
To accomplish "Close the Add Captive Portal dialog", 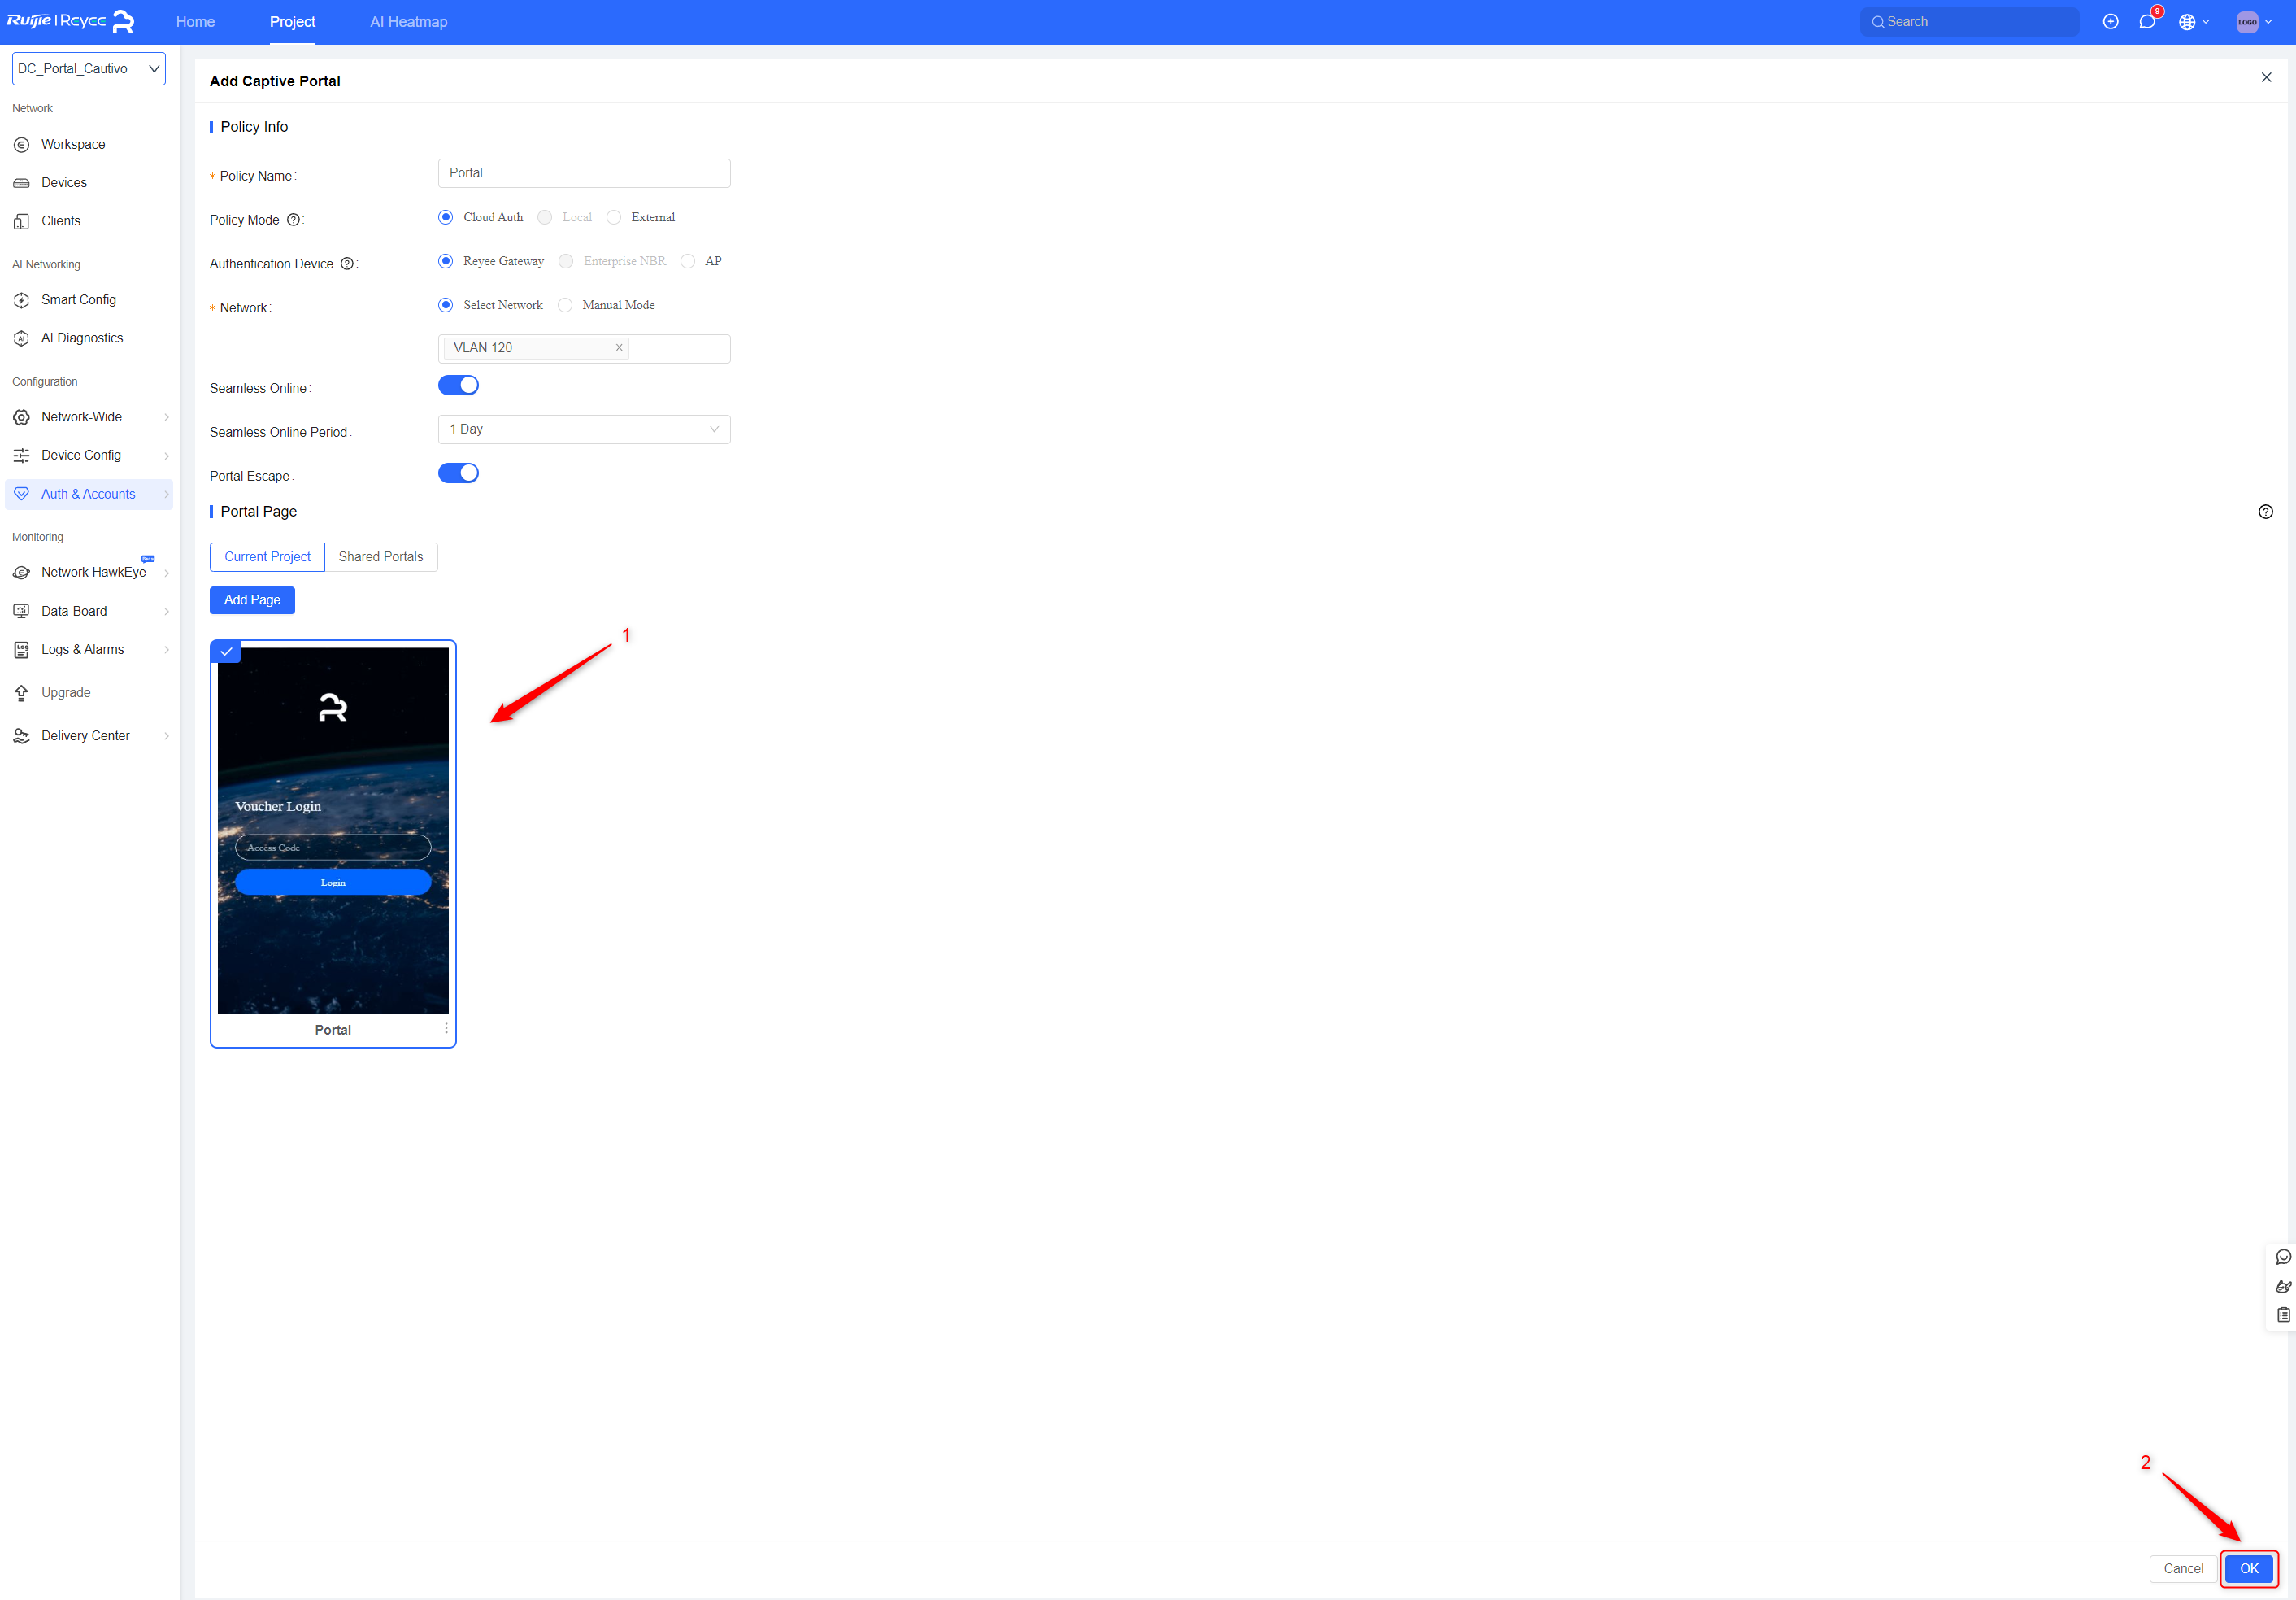I will coord(2266,77).
